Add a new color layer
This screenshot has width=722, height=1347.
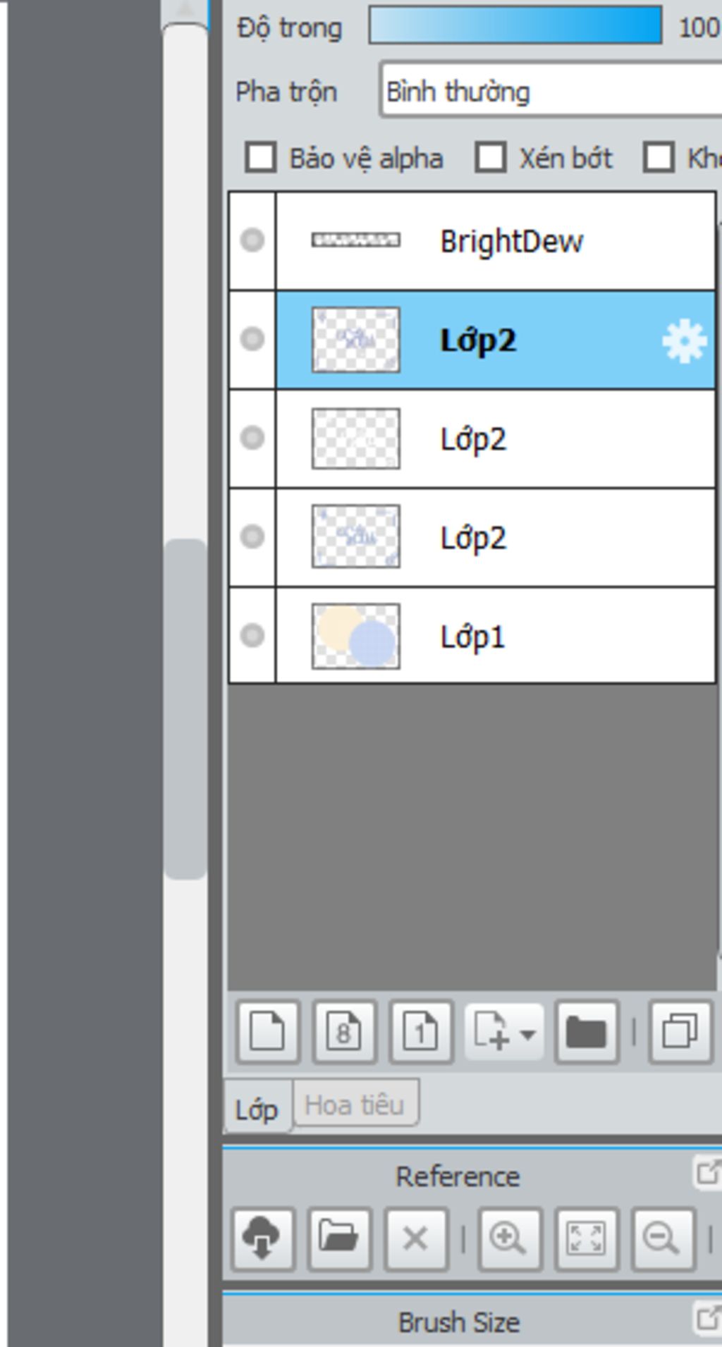coord(268,1032)
